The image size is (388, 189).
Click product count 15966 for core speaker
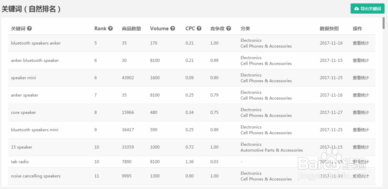point(128,112)
